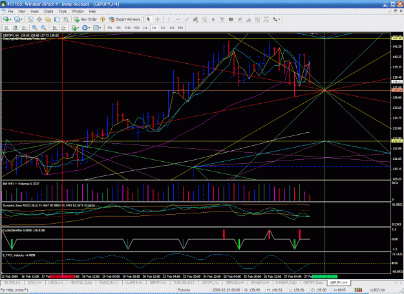Select the Trendline tool
Viewport: 404px width, 294px height.
pos(187,19)
